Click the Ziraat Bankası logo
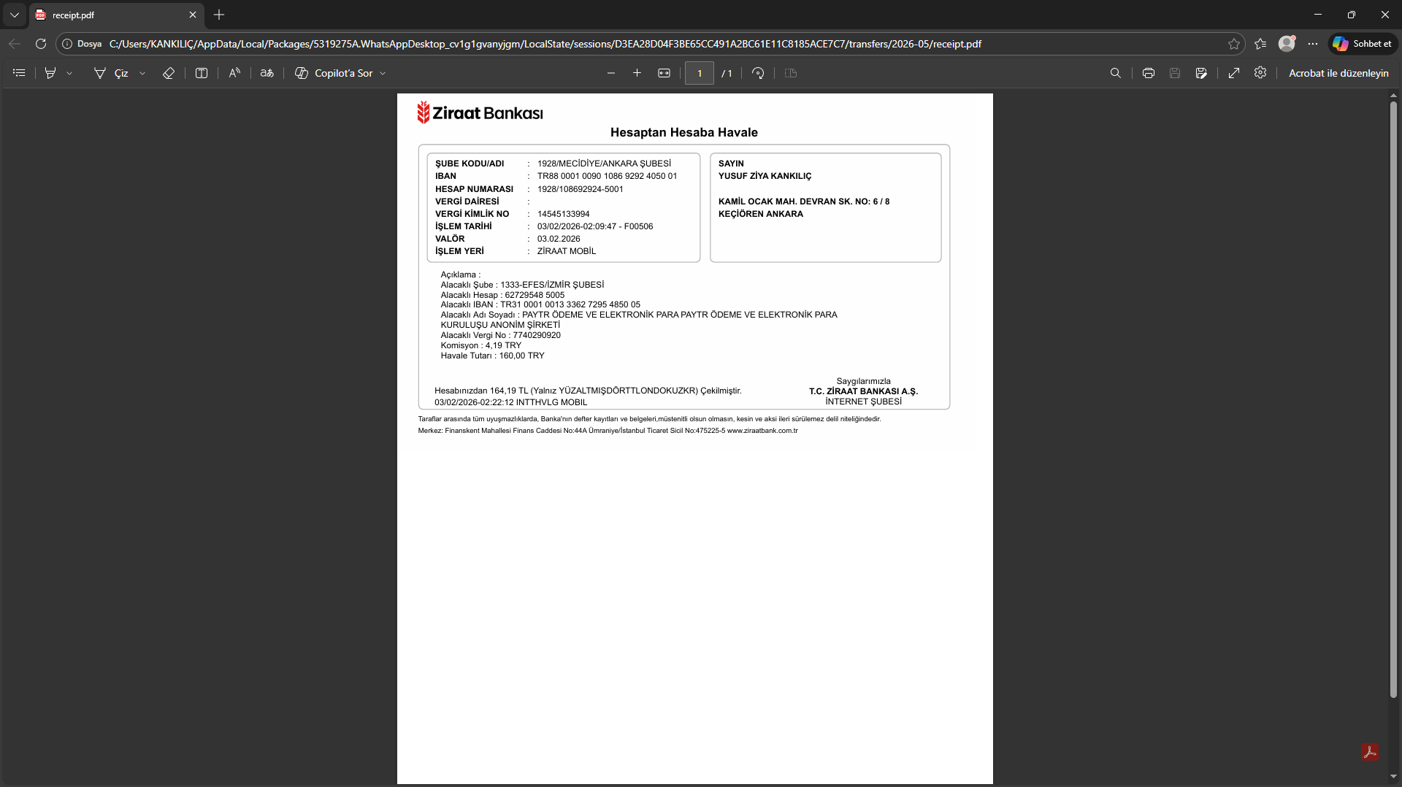This screenshot has height=787, width=1402. [x=480, y=112]
